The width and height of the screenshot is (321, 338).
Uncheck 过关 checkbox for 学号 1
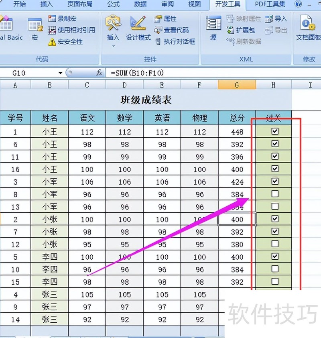click(x=275, y=131)
